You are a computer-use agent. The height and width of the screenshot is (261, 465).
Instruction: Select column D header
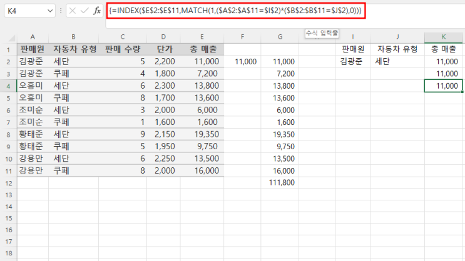[x=163, y=37]
